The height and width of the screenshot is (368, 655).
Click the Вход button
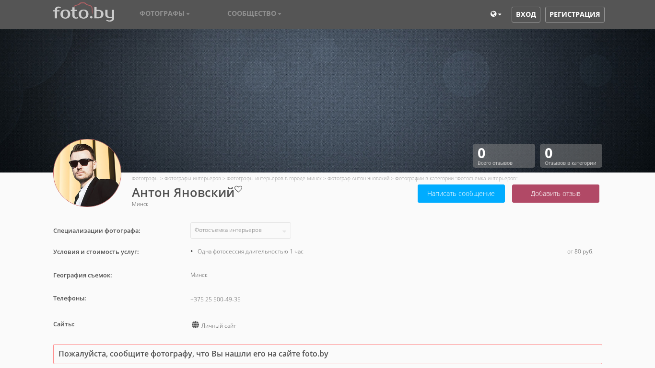pyautogui.click(x=526, y=14)
